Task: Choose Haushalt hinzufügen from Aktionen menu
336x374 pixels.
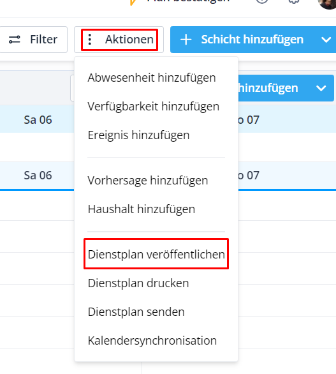Action: 142,209
